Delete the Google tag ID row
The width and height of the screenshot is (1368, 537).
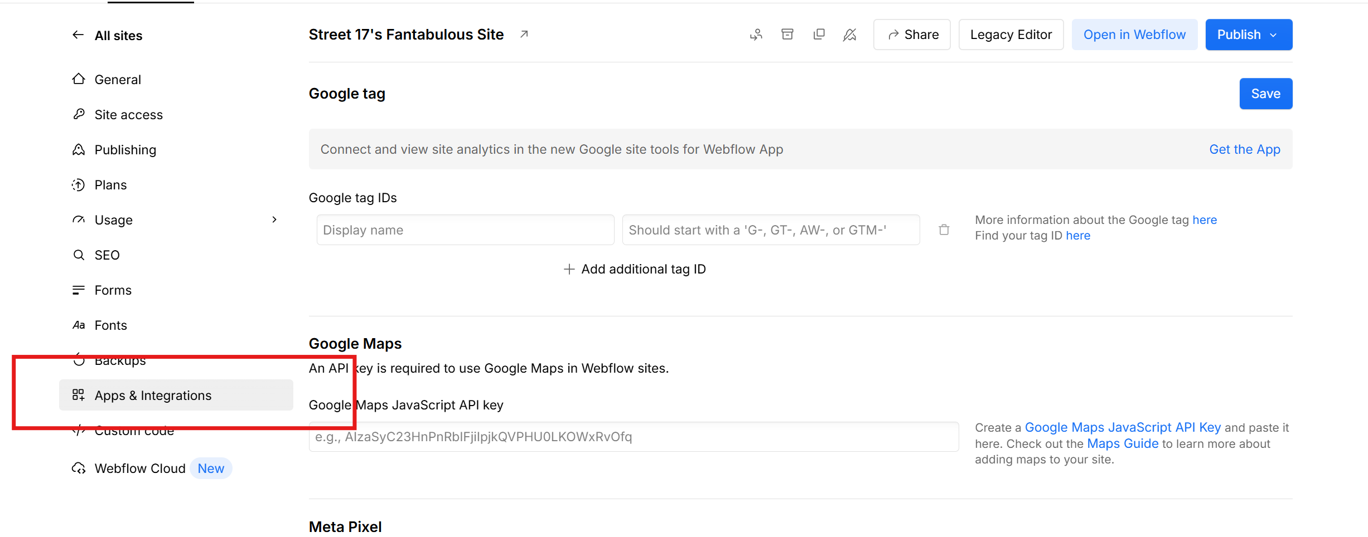(944, 230)
